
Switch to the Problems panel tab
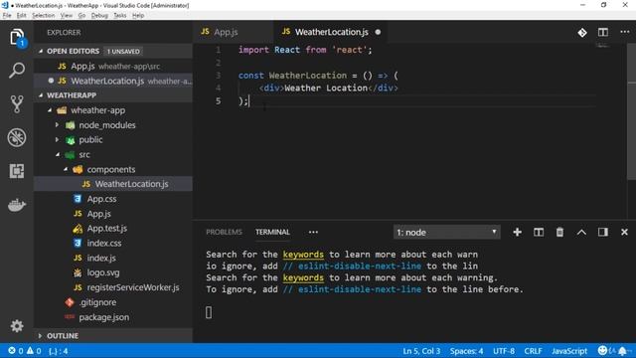pyautogui.click(x=224, y=232)
